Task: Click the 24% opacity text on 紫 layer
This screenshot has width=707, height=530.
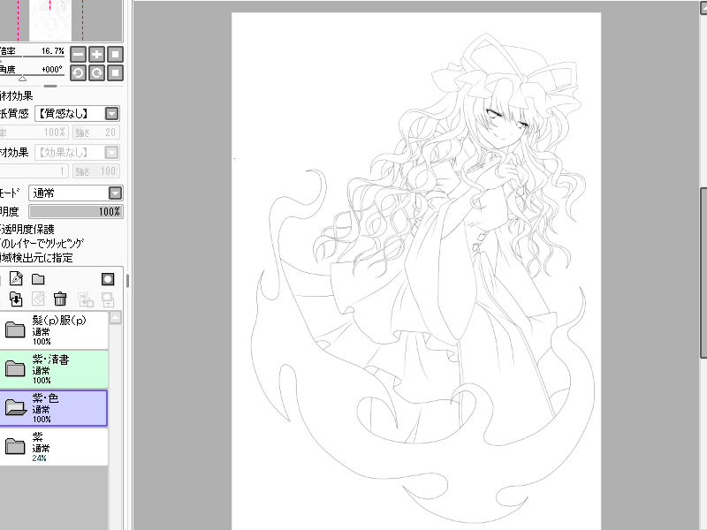Action: point(39,458)
